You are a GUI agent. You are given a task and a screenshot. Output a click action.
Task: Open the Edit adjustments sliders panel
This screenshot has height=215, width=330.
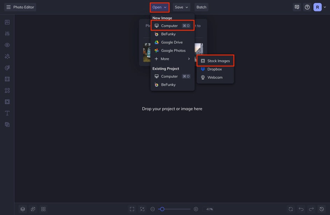7,34
